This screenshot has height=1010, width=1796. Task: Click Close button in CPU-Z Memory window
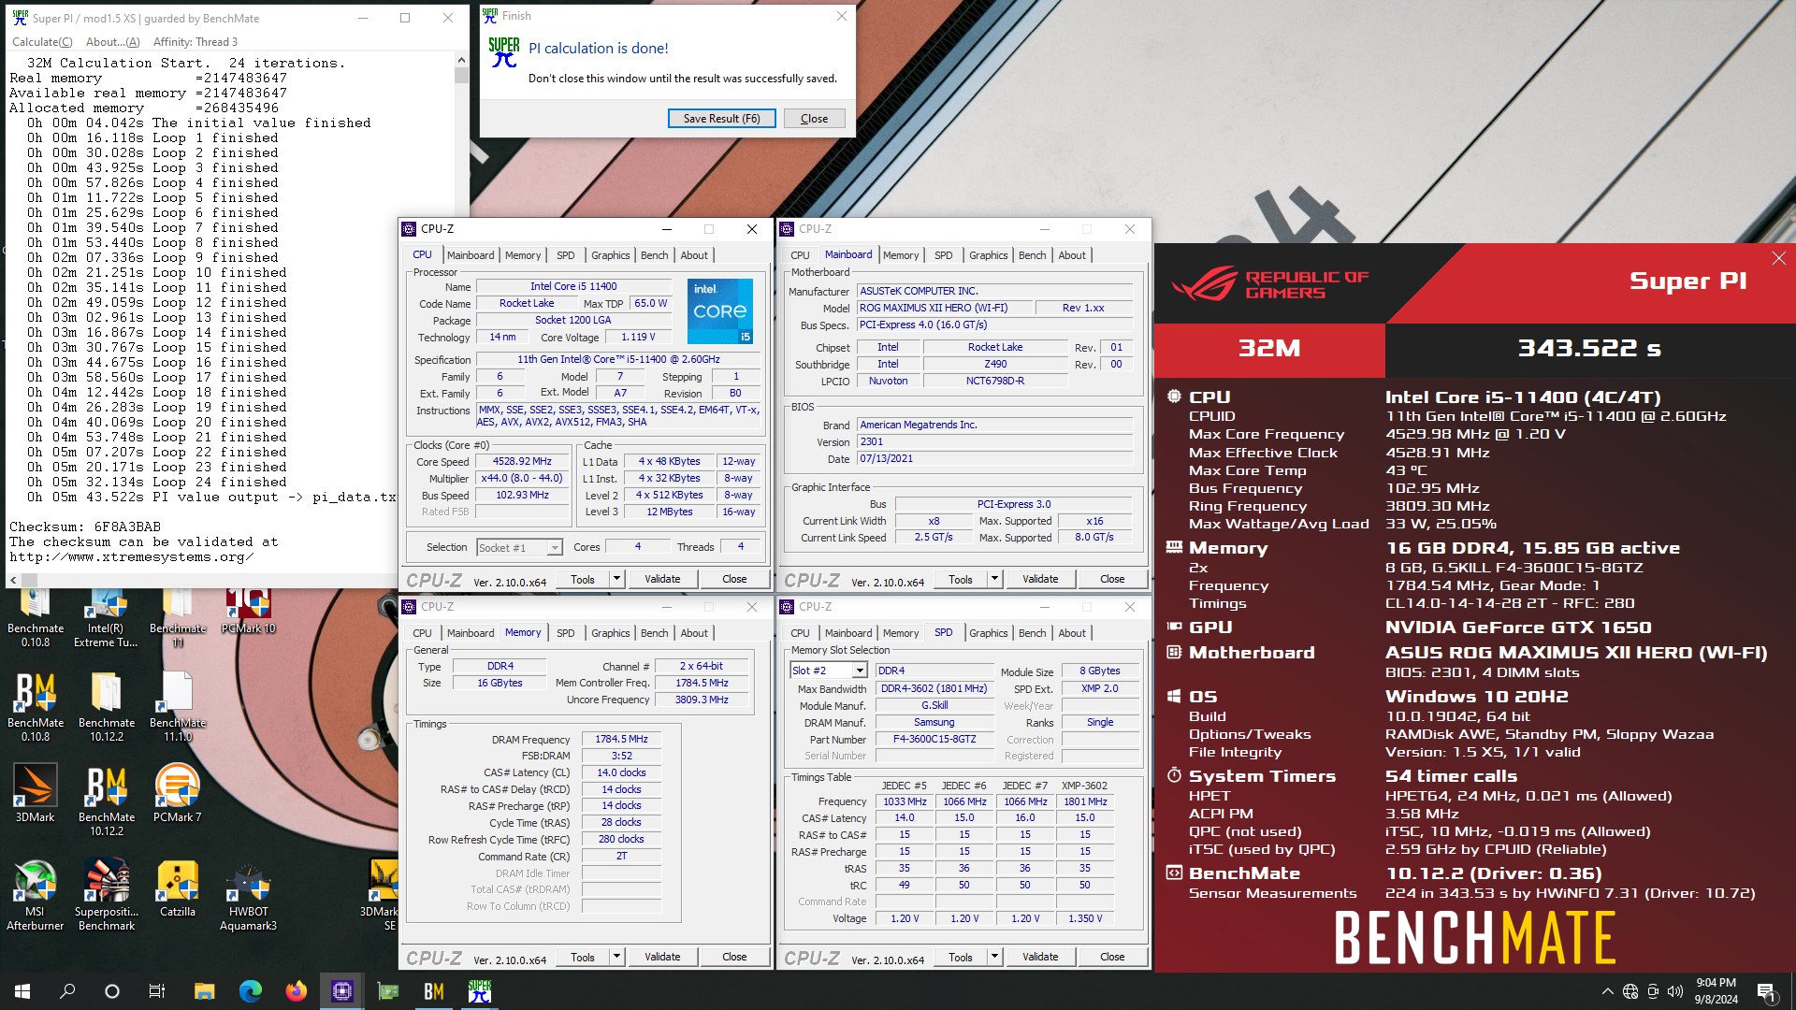tap(734, 957)
